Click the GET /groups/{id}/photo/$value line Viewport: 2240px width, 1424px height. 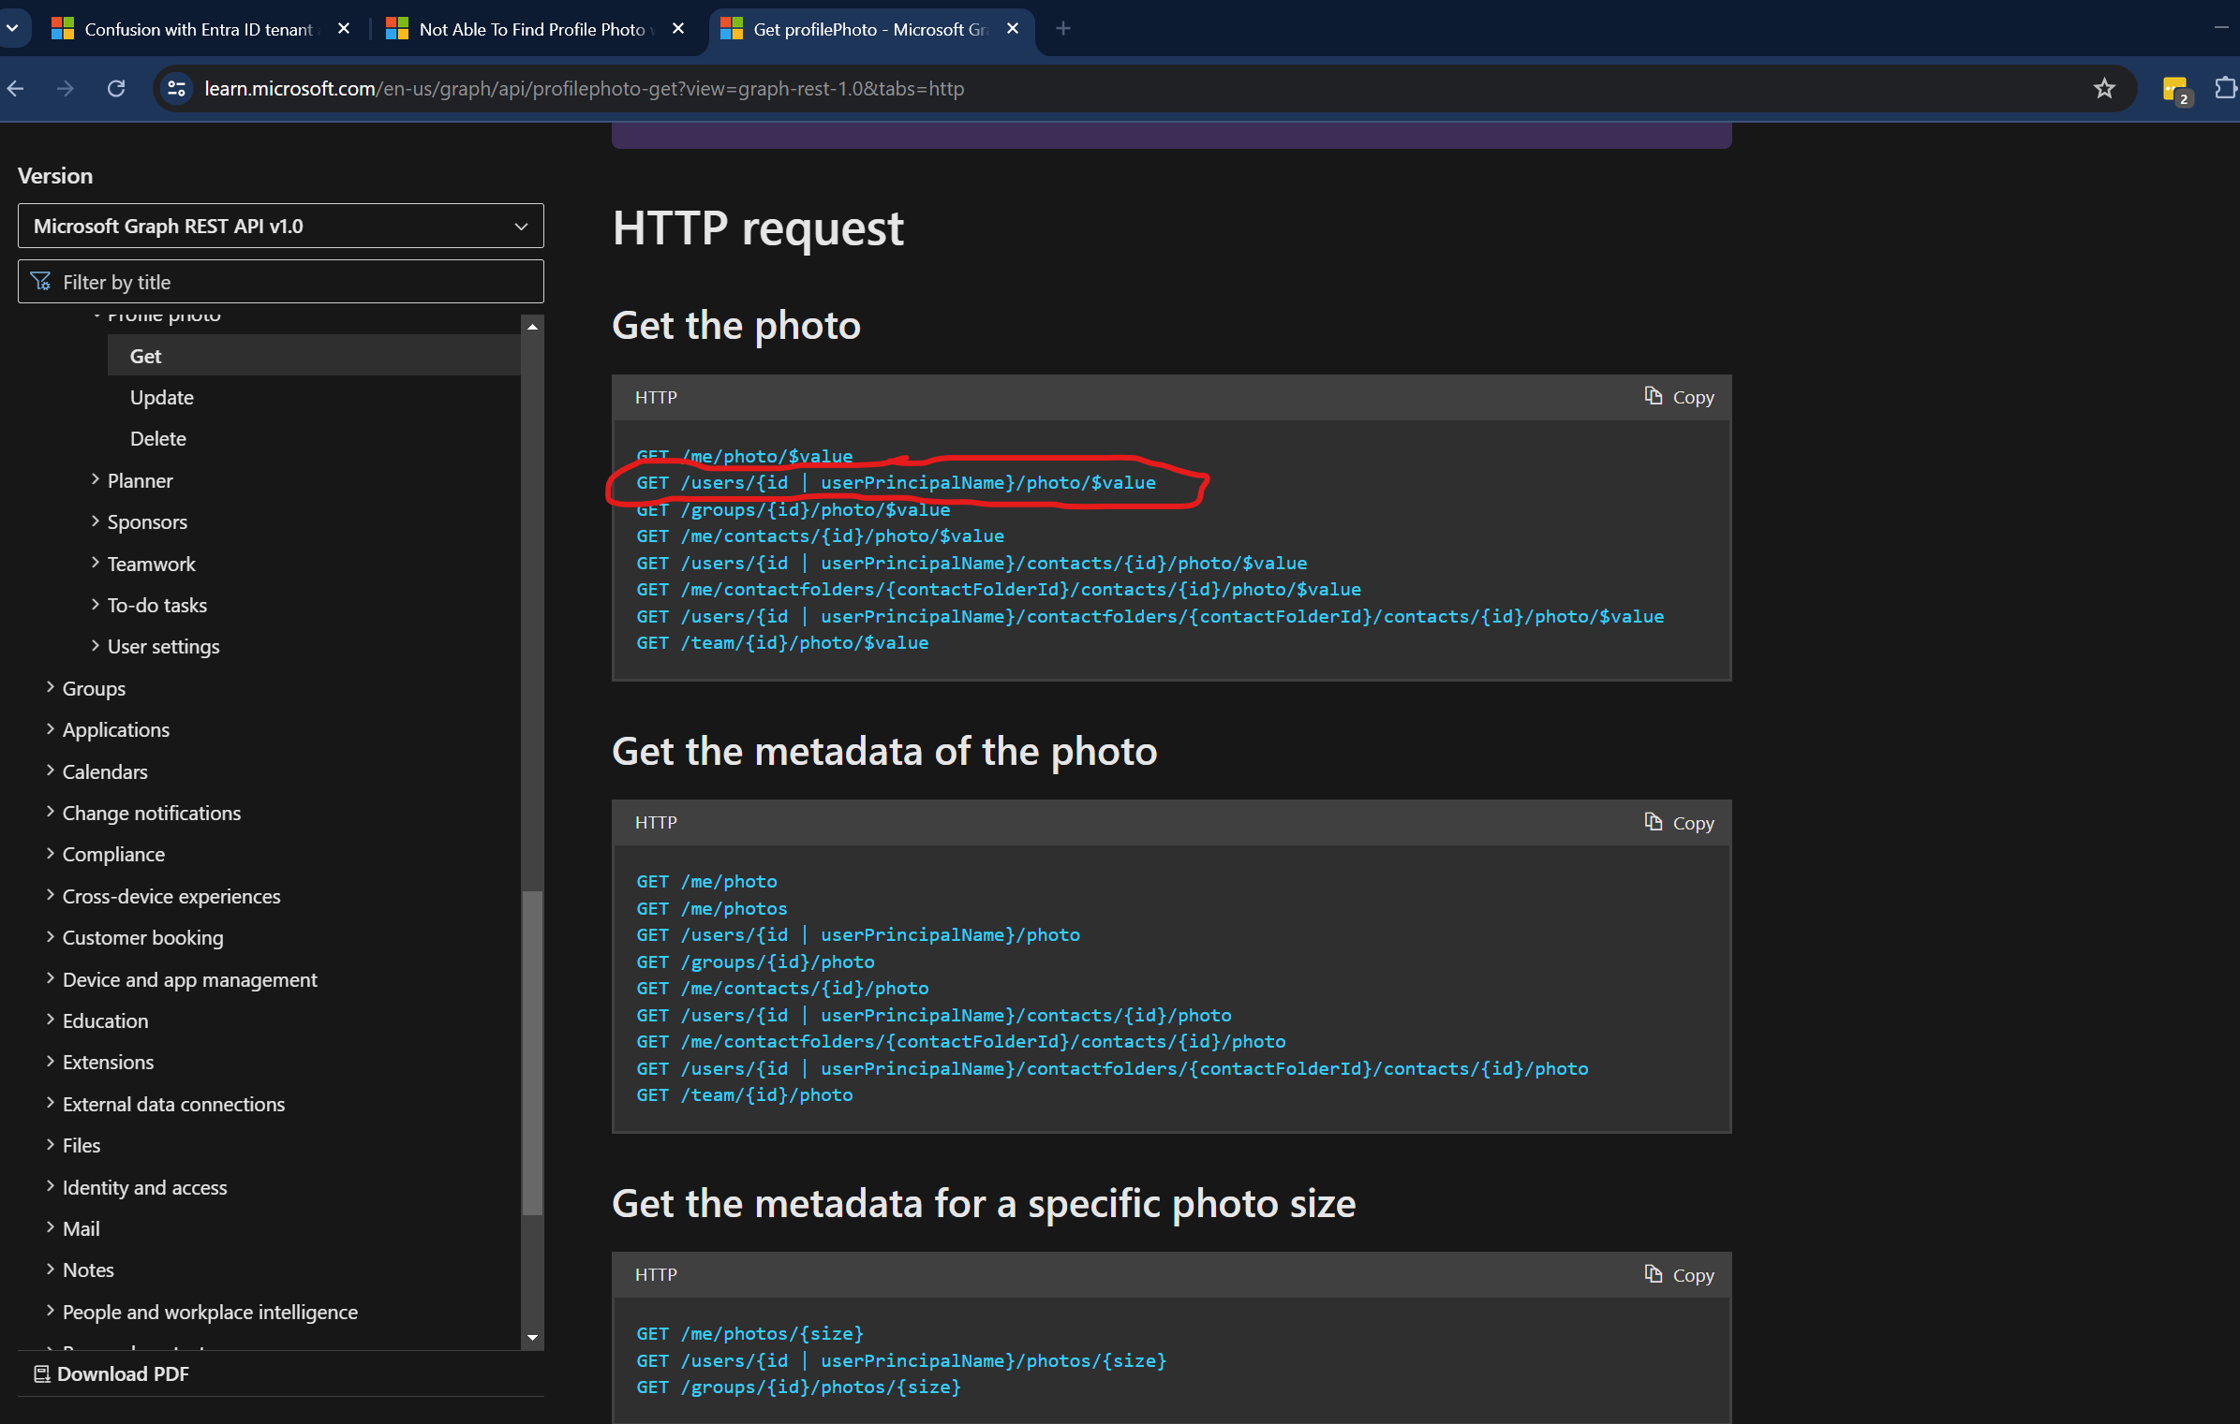point(793,510)
